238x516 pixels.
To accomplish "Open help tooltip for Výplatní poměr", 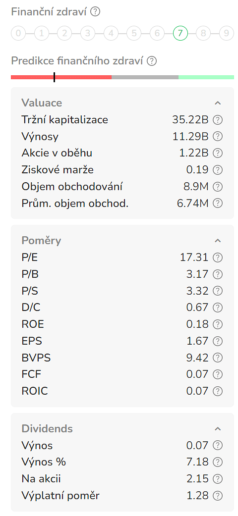I will 218,495.
